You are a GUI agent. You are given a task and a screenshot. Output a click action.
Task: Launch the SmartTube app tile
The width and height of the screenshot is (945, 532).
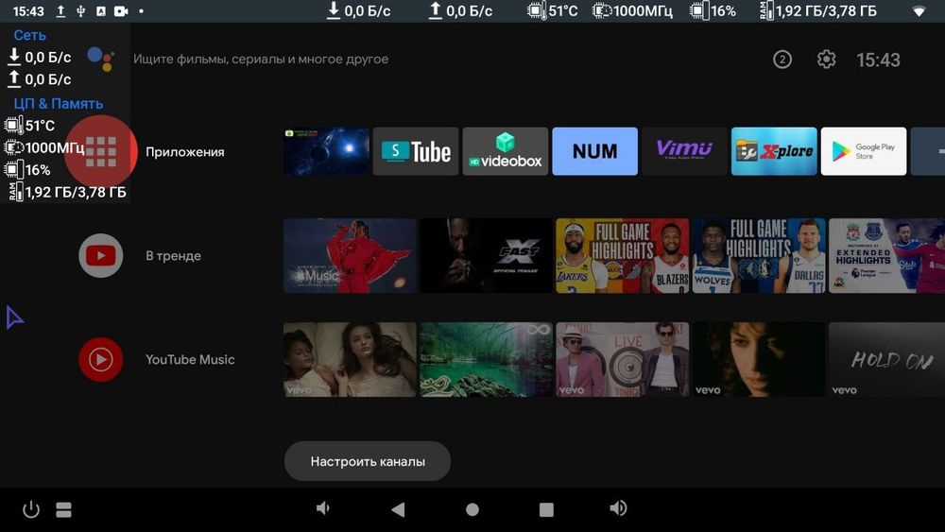pyautogui.click(x=416, y=151)
